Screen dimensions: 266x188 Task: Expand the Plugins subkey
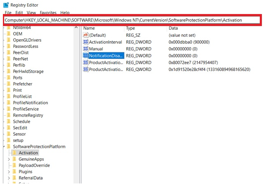pos(9,171)
